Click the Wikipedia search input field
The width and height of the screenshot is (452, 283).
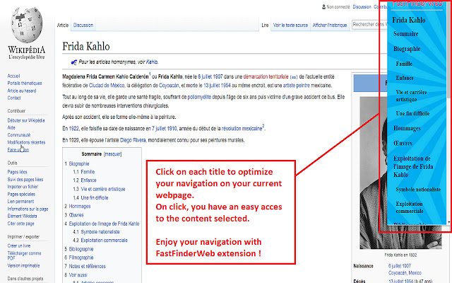[x=366, y=25]
